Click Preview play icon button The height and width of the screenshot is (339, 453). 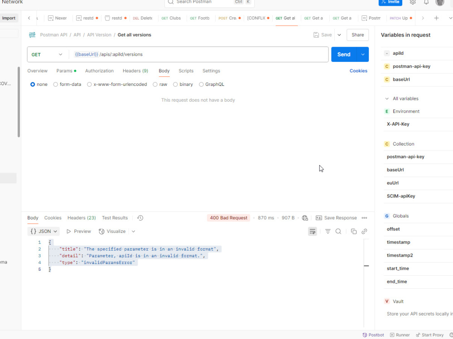68,231
